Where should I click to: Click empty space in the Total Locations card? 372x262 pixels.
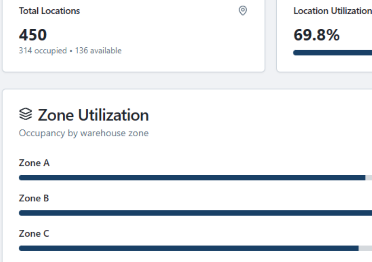point(179,39)
